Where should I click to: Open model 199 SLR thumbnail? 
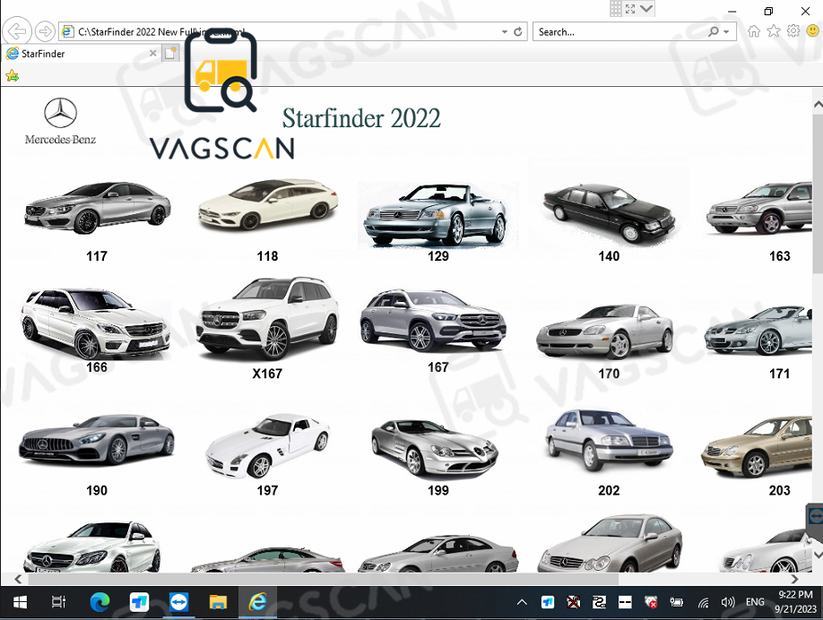[435, 449]
